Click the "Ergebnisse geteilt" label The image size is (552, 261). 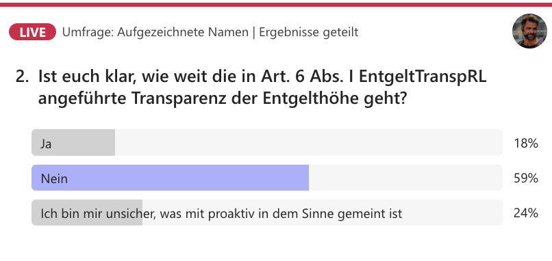click(x=309, y=32)
